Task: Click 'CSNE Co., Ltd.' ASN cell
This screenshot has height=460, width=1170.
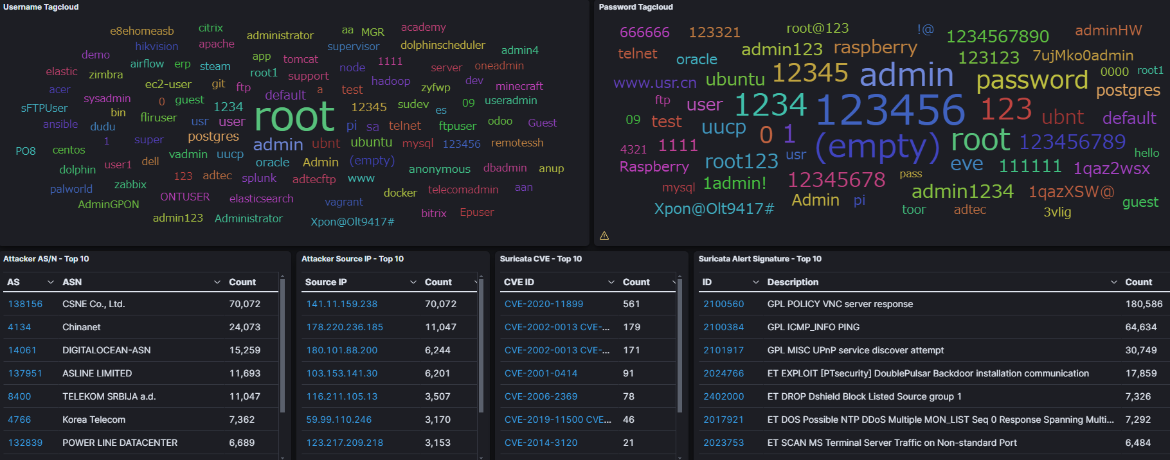Action: [94, 304]
